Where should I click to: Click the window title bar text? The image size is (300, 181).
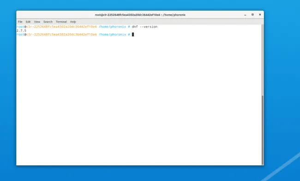140,15
